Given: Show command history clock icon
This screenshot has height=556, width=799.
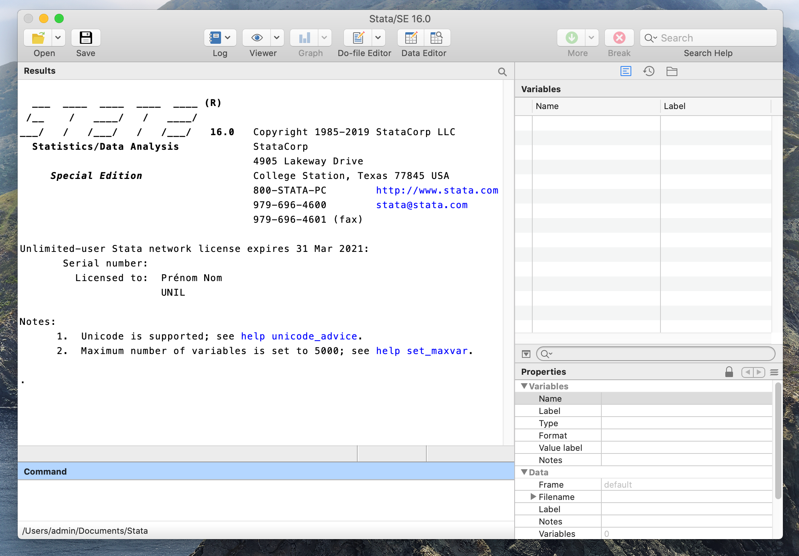Looking at the screenshot, I should click(649, 71).
